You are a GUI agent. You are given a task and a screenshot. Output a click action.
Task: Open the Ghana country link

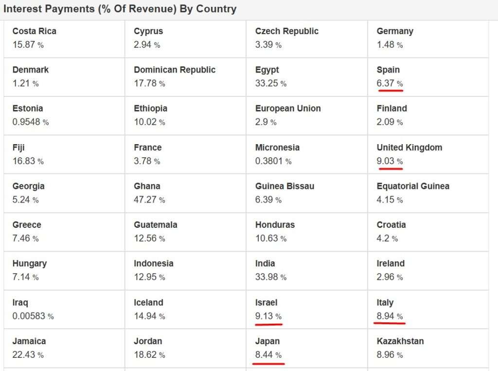(147, 186)
